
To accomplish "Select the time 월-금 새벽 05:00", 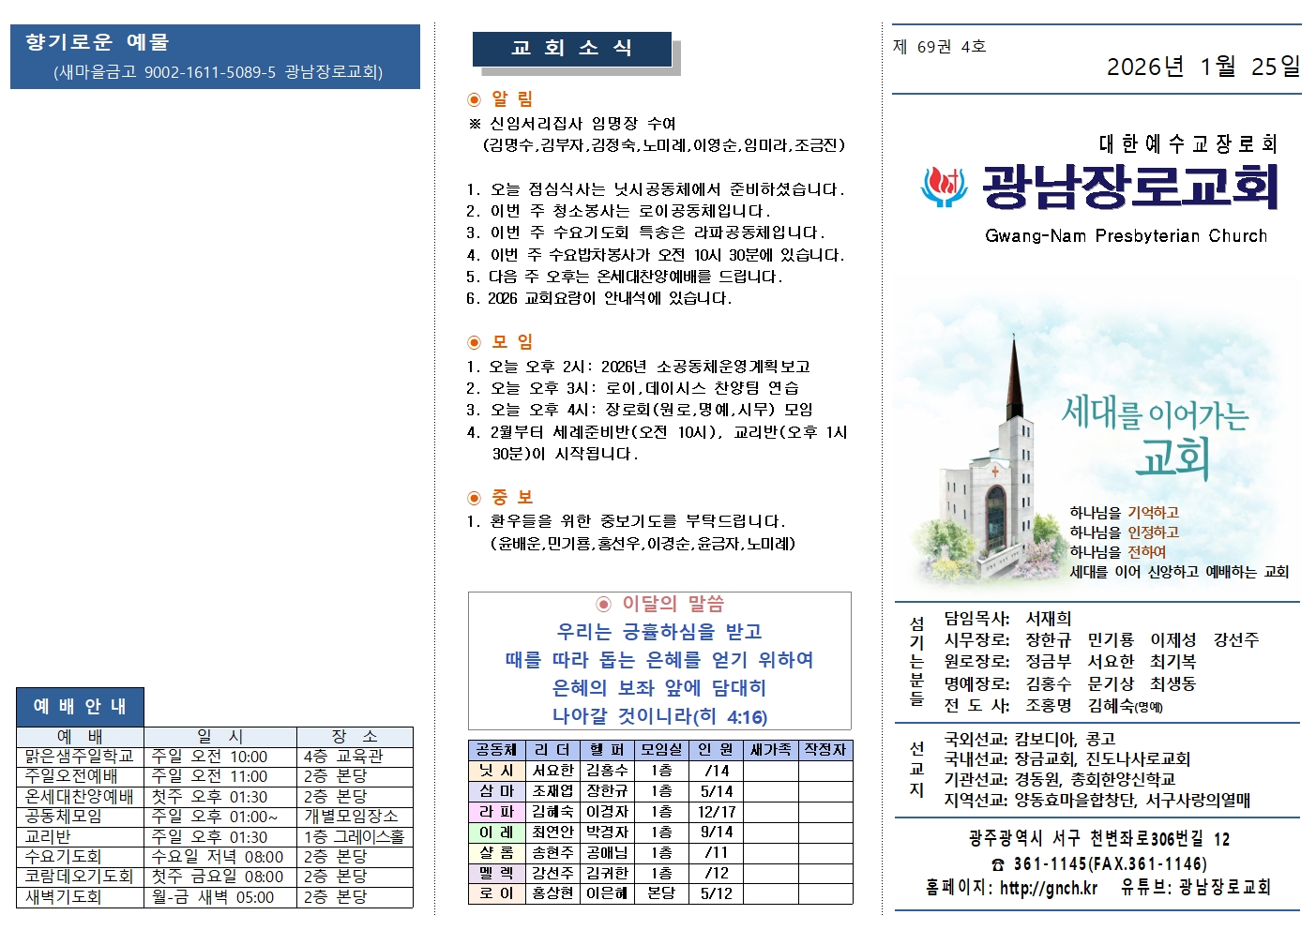I will [213, 897].
